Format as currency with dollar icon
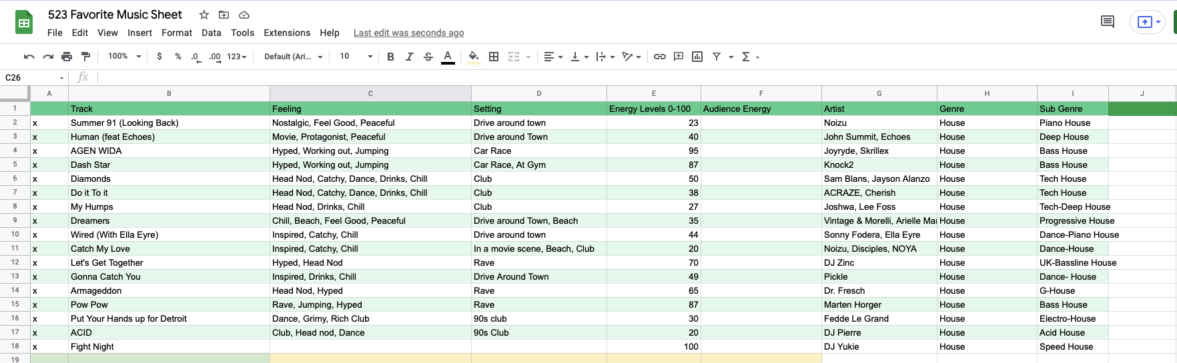 tap(159, 57)
